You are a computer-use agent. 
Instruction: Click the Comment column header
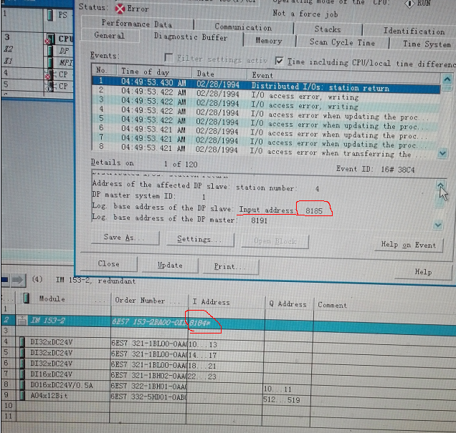[384, 306]
